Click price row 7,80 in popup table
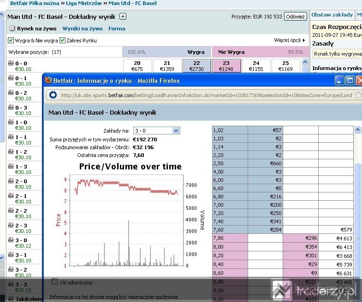 pyautogui.click(x=283, y=238)
